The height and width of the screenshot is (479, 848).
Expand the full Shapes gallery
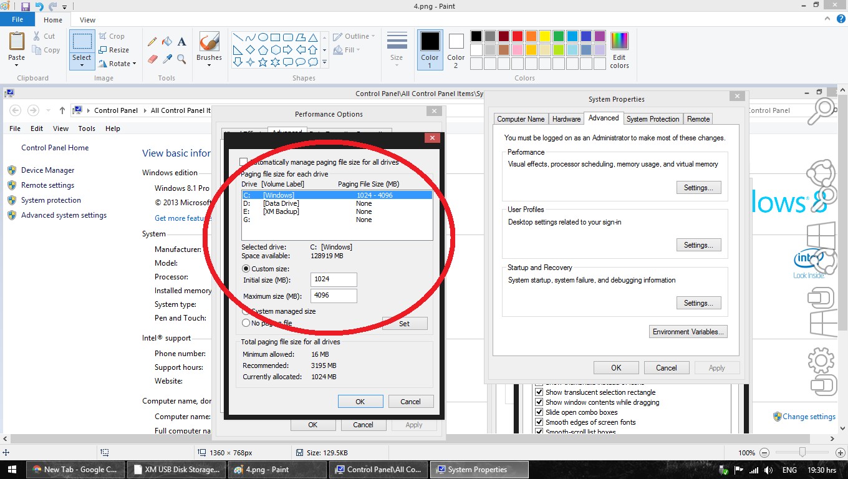click(x=324, y=62)
